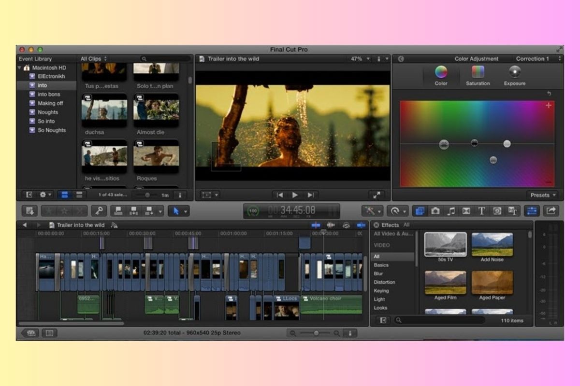Select the Volcano choir audio clip
Screen dimensions: 580x386
(x=331, y=304)
